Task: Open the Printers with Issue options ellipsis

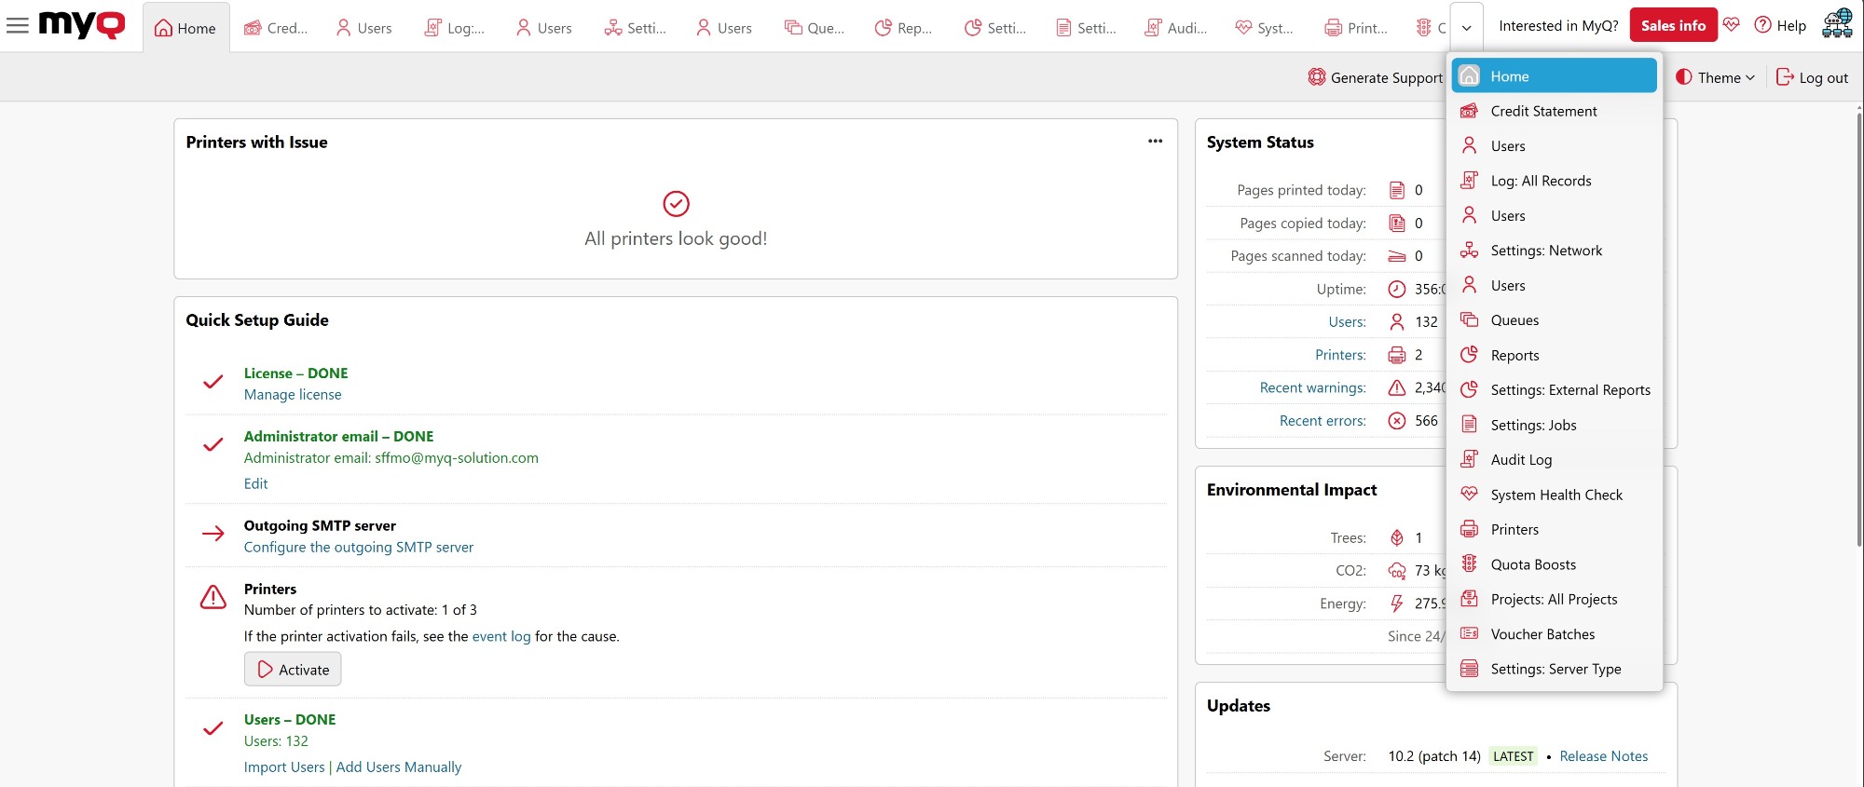Action: [x=1155, y=142]
